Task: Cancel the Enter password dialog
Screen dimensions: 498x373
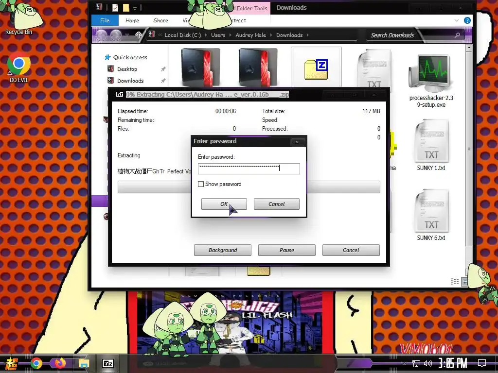Action: pyautogui.click(x=276, y=204)
